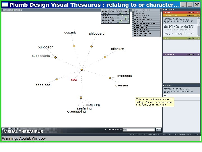Toggle the Is A Participle Of checkbox
This screenshot has width=202, height=152.
pos(133,24)
